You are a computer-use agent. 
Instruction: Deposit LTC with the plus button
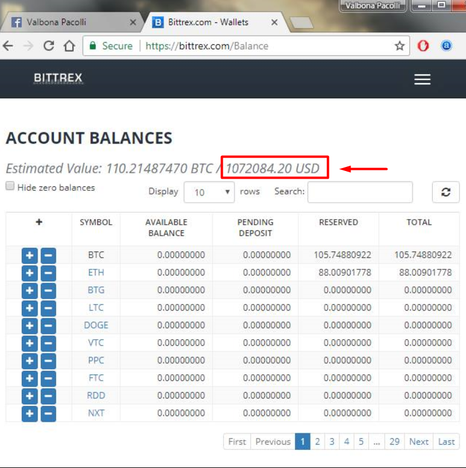(x=29, y=308)
